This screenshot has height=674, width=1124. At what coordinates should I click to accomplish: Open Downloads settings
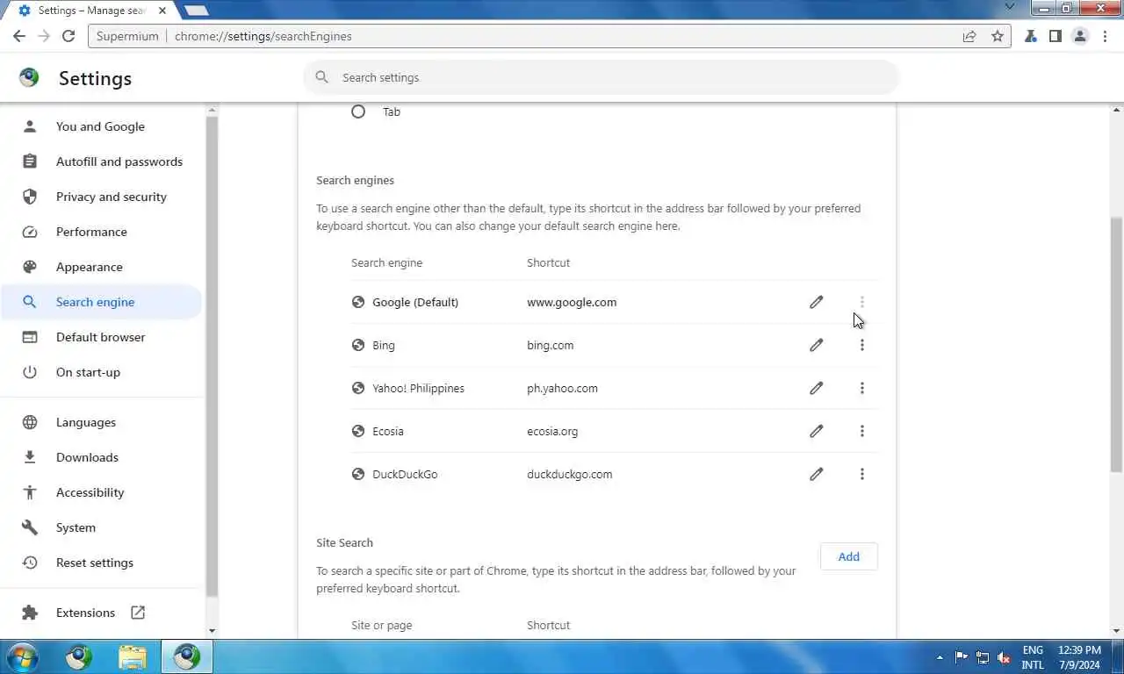101,457
